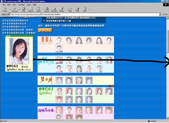Click the Go button beside address bar
The height and width of the screenshot is (123, 169).
pos(165,14)
